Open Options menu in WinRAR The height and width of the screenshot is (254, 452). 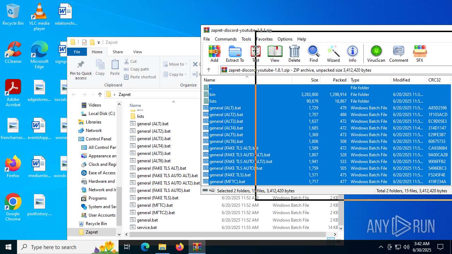click(x=285, y=39)
